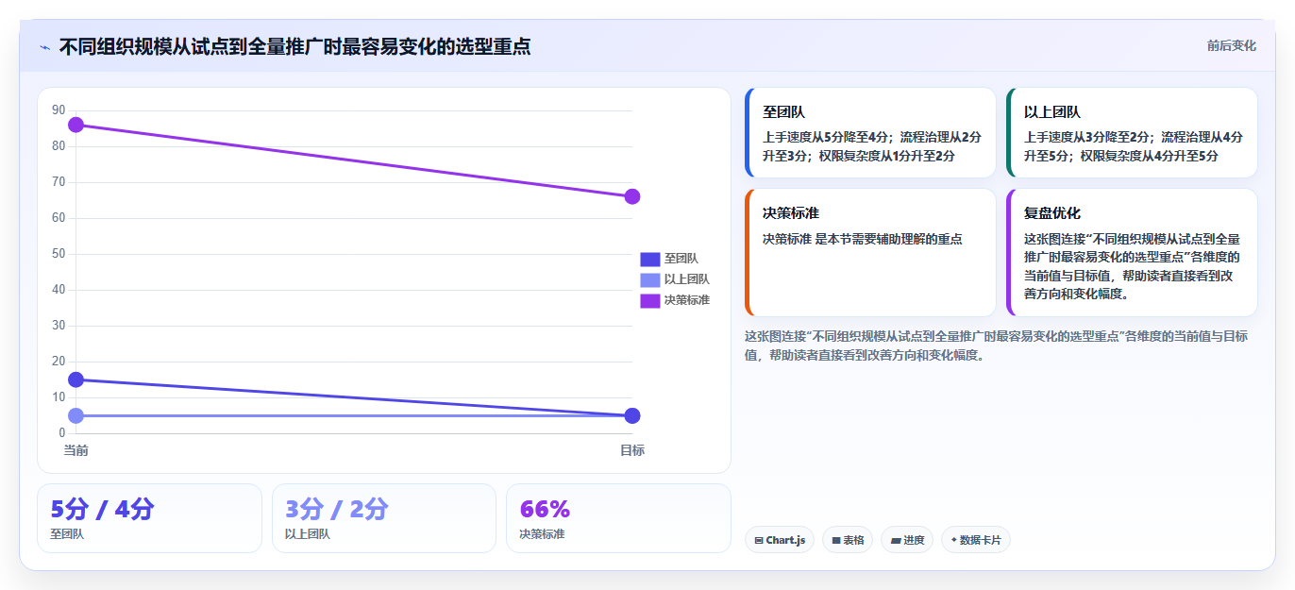
Task: Click the 目标 x-axis label
Action: pyautogui.click(x=632, y=450)
